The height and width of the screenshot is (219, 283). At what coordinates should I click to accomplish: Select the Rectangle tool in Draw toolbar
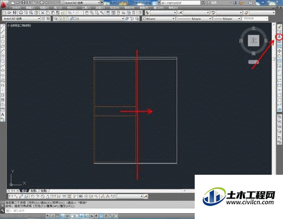pos(3,46)
